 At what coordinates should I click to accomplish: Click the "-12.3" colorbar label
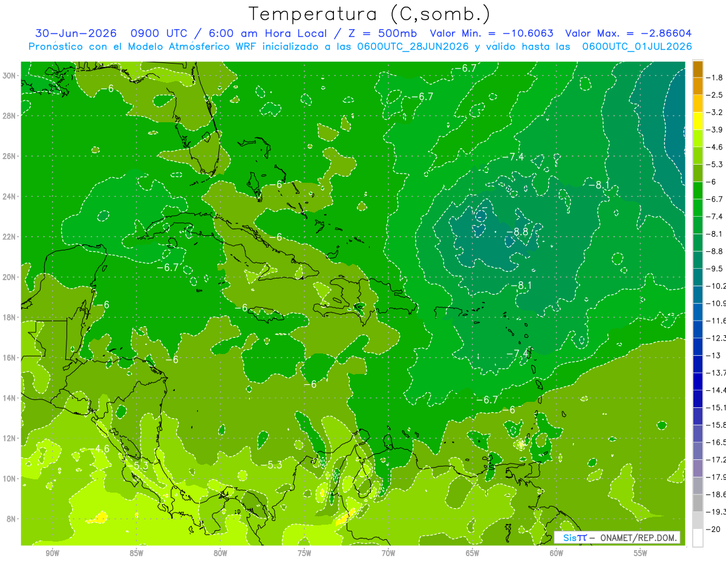click(x=716, y=338)
